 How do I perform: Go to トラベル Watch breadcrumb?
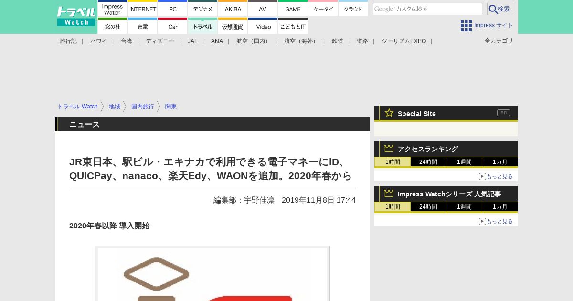(x=77, y=107)
